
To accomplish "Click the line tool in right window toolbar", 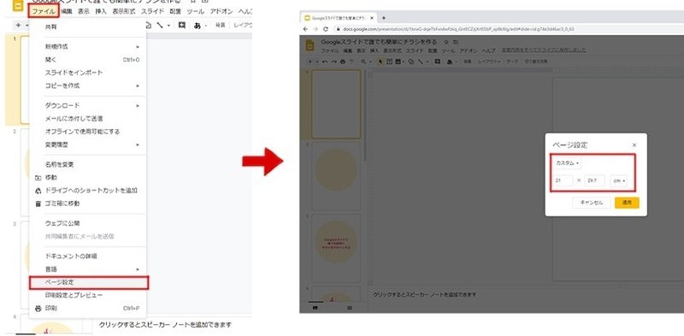I will point(422,62).
